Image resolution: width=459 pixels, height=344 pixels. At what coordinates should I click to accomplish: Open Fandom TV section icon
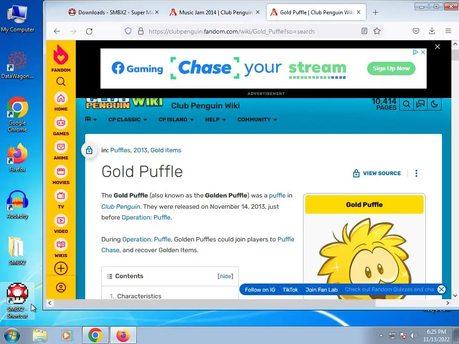(61, 196)
